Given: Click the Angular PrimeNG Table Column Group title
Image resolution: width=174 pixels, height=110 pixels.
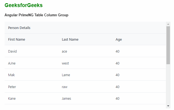Looking at the screenshot, I should point(36,15).
